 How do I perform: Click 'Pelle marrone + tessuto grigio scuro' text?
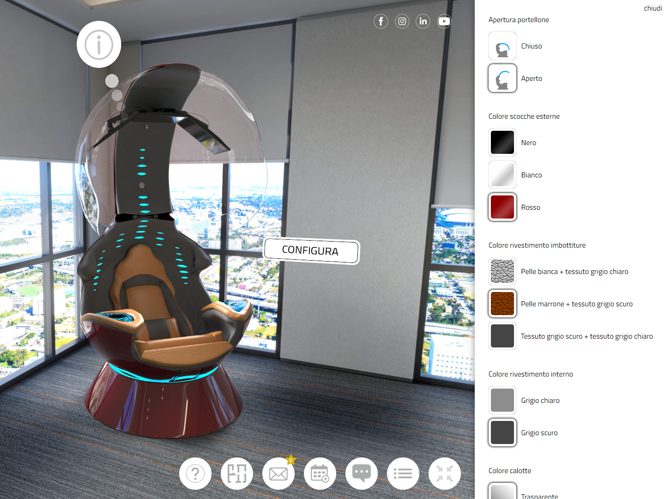577,304
